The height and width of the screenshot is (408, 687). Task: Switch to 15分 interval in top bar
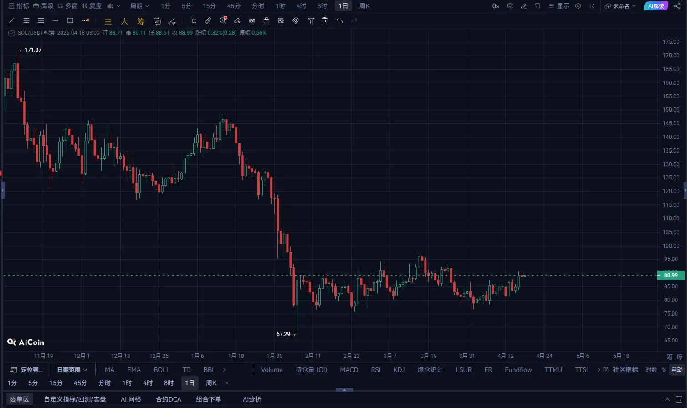click(210, 6)
